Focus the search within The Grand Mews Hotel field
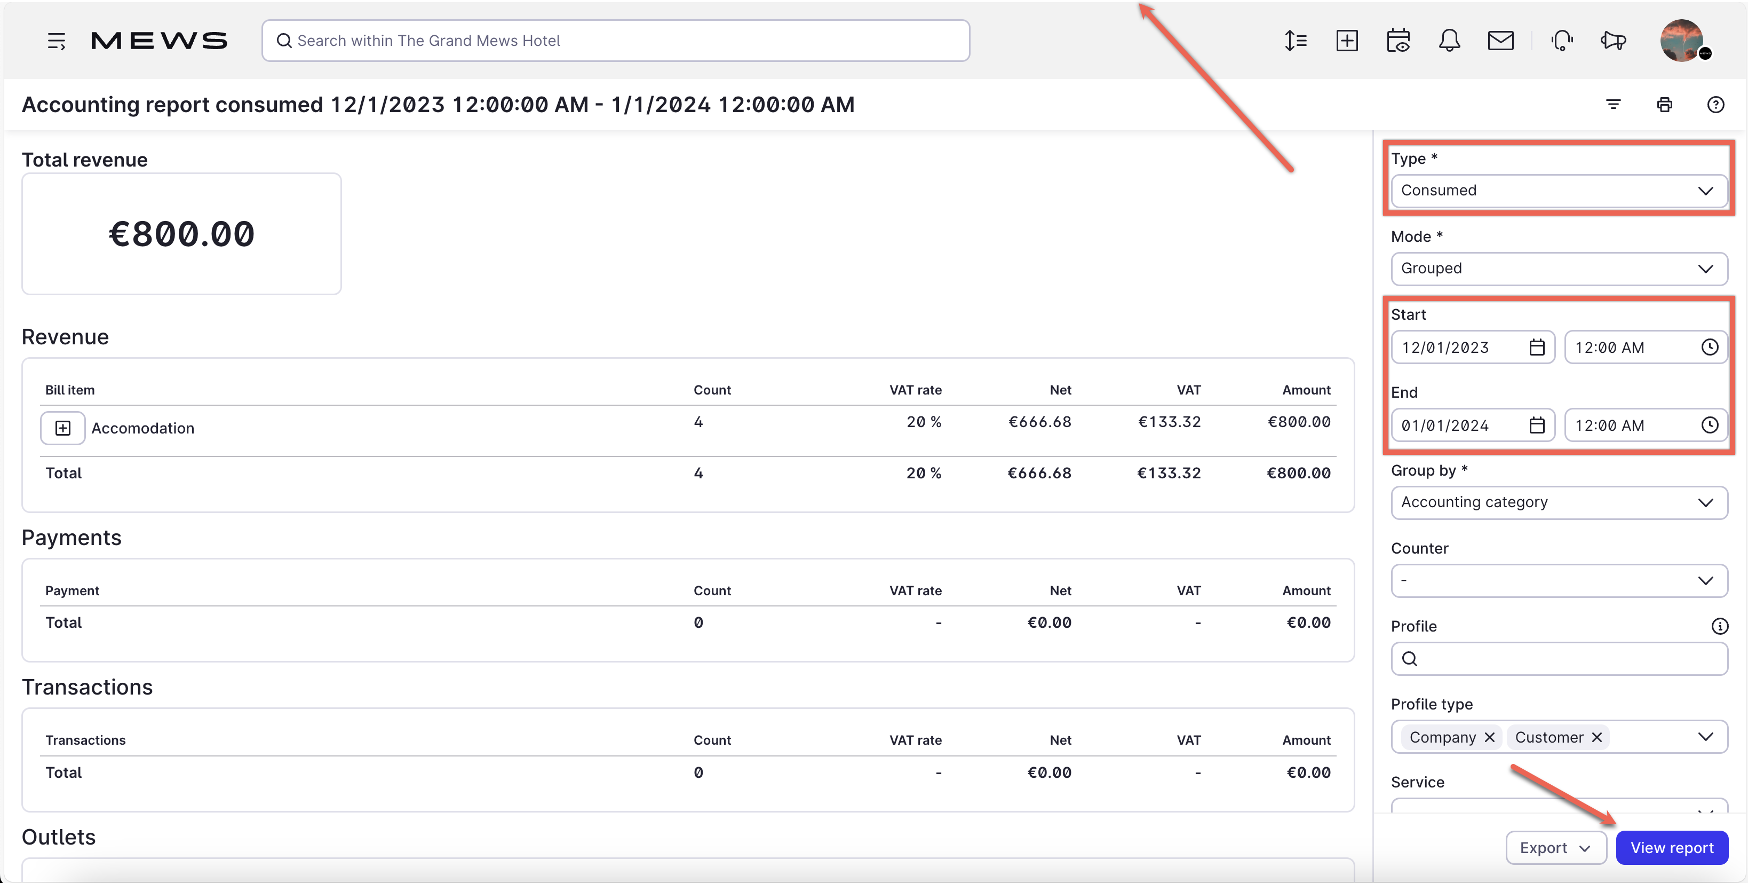The image size is (1748, 883). 615,41
